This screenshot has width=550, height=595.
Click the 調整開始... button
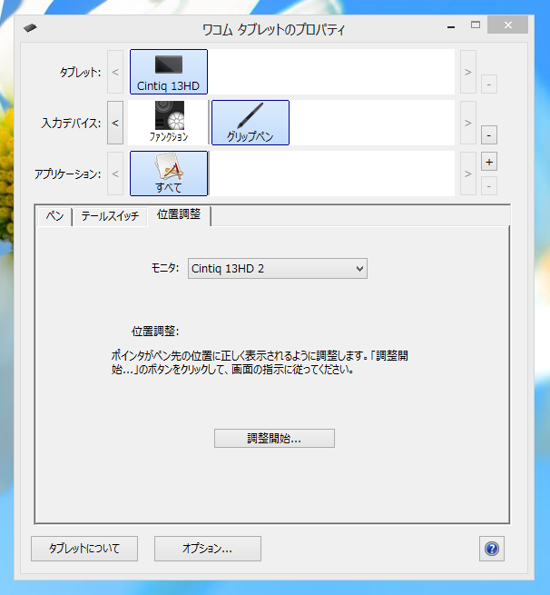point(274,438)
